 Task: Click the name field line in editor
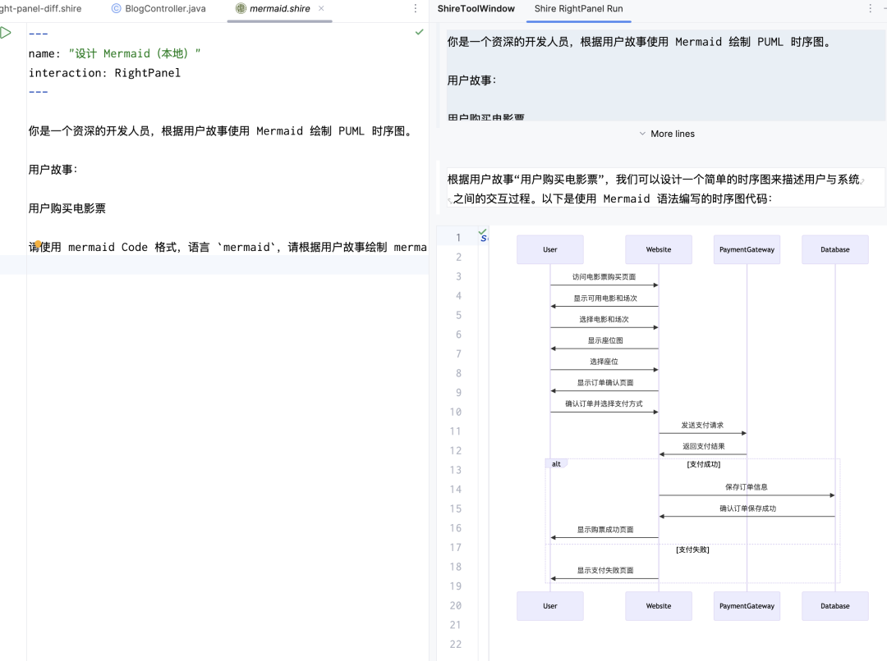115,53
